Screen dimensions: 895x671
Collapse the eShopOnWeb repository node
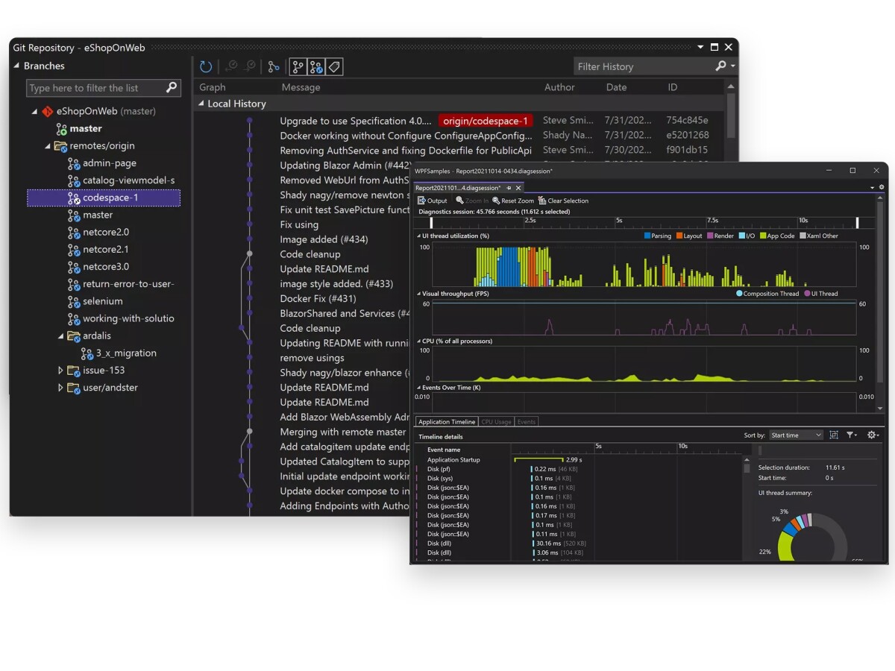[x=34, y=112]
